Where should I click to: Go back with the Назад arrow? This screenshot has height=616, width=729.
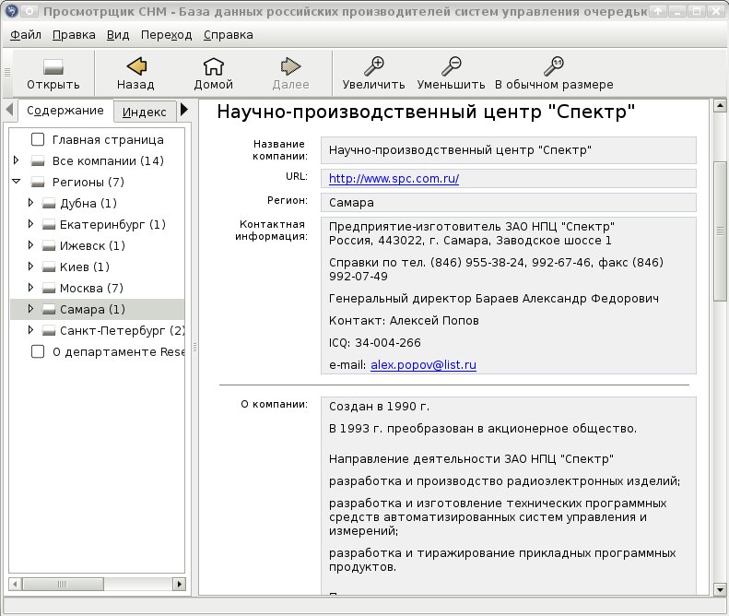136,66
